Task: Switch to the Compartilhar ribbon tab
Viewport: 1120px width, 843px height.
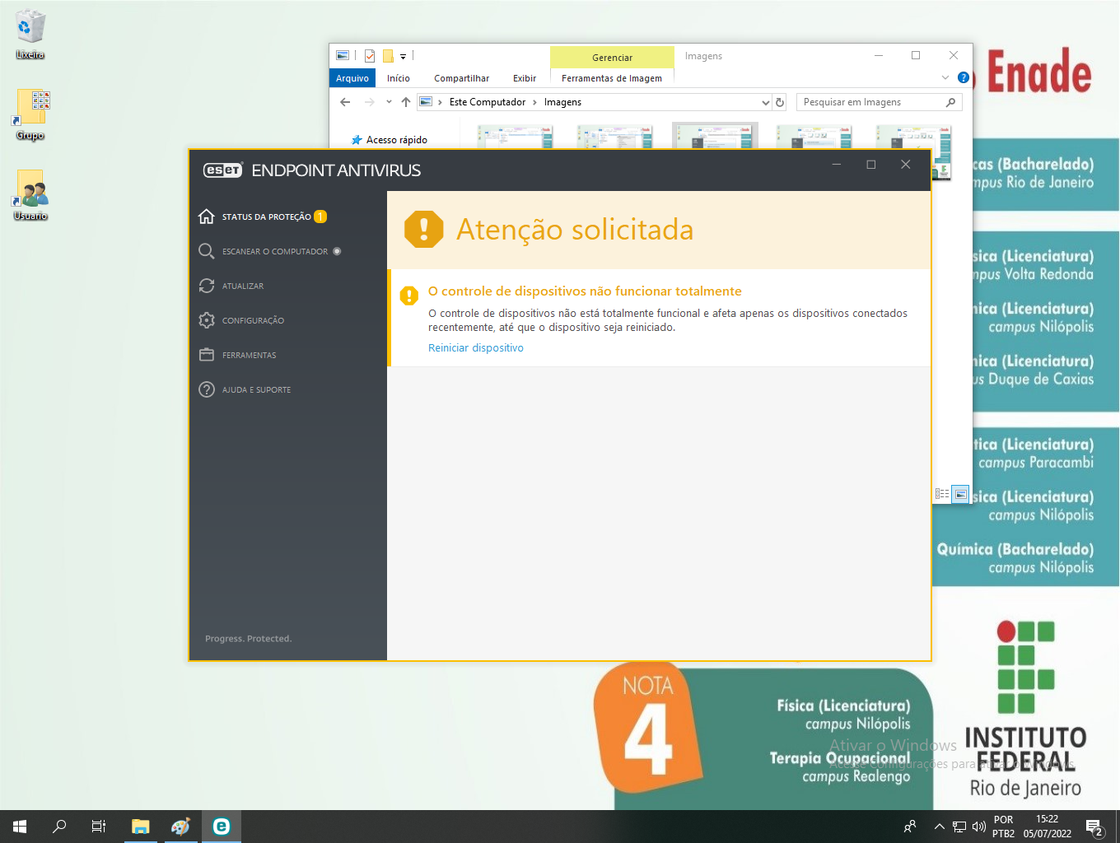Action: 461,78
